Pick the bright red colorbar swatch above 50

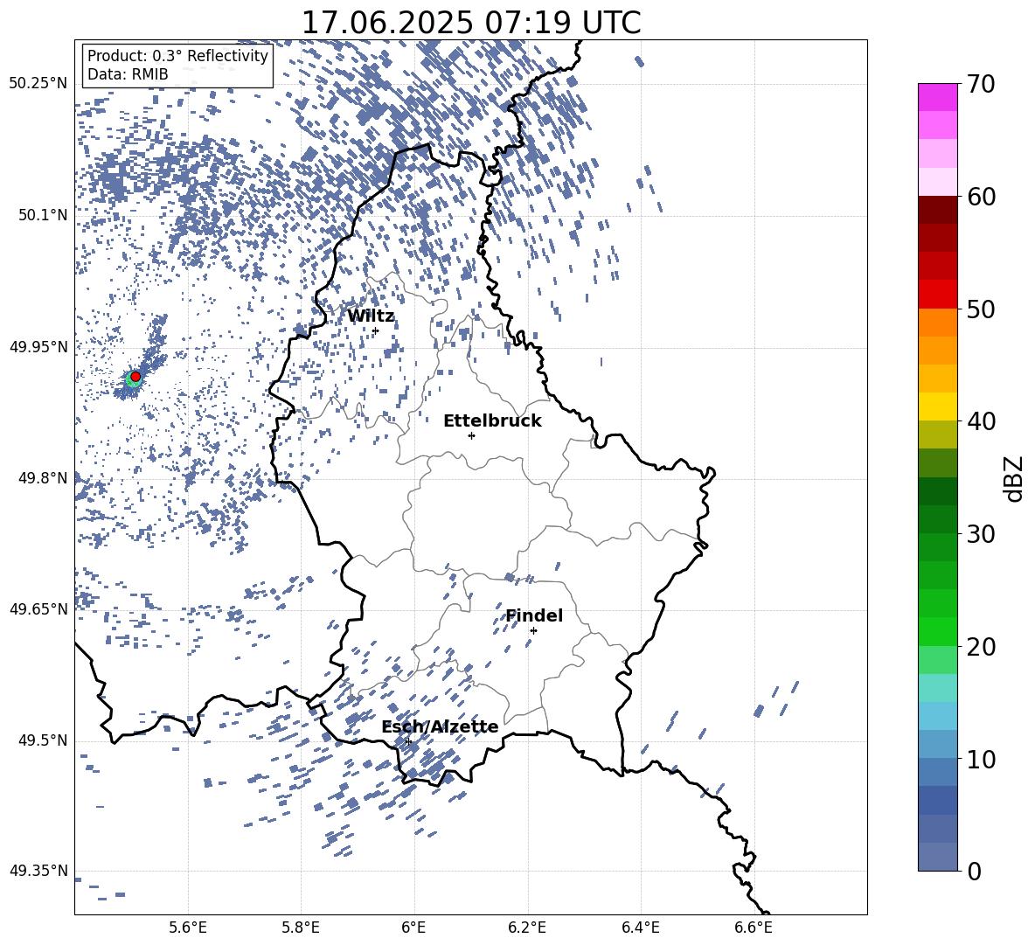click(x=938, y=295)
